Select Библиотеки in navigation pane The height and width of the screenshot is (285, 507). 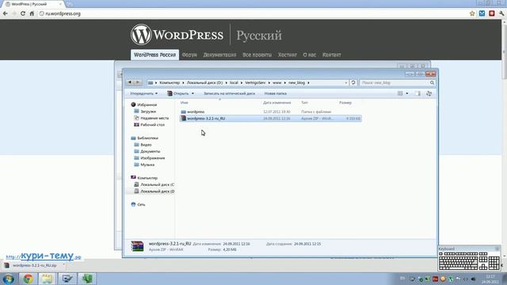147,138
